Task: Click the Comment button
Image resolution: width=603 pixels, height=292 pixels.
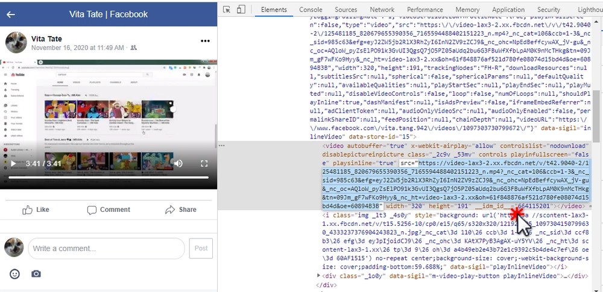Action: click(109, 210)
